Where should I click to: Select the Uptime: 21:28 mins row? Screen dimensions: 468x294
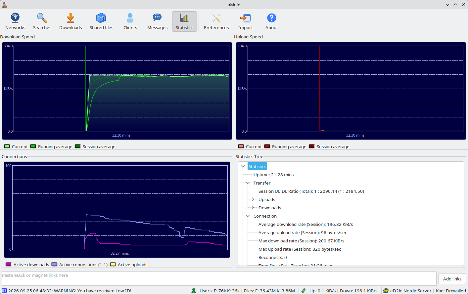(x=273, y=175)
